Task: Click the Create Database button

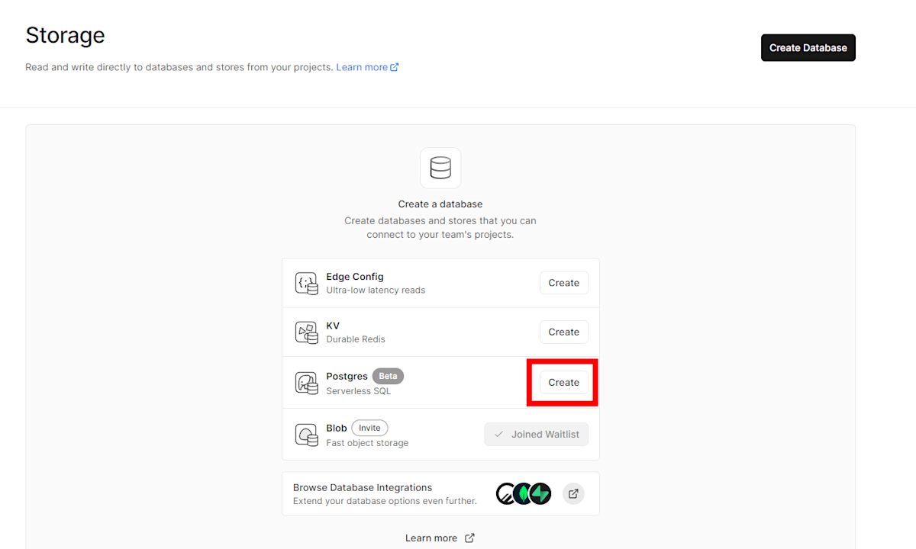Action: 808,47
